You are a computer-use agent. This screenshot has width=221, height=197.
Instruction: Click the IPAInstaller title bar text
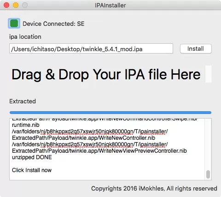[110, 5]
